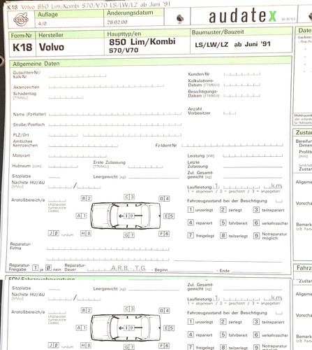This screenshot has width=312, height=350.
Task: Select the Besichtigungs-Datum field
Action: pyautogui.click(x=242, y=95)
